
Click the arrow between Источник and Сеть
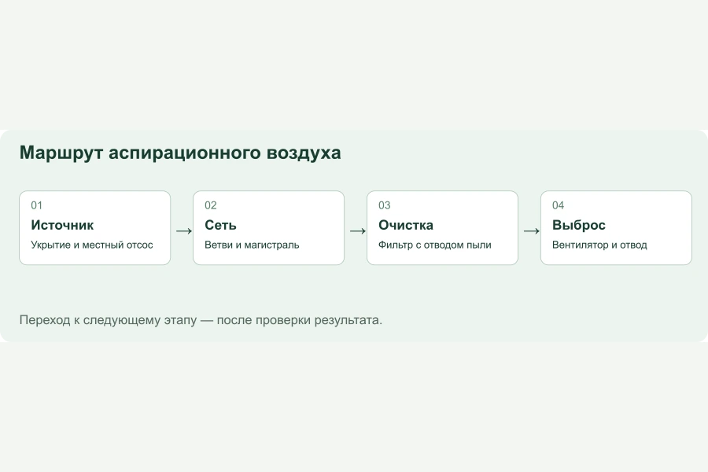click(184, 231)
